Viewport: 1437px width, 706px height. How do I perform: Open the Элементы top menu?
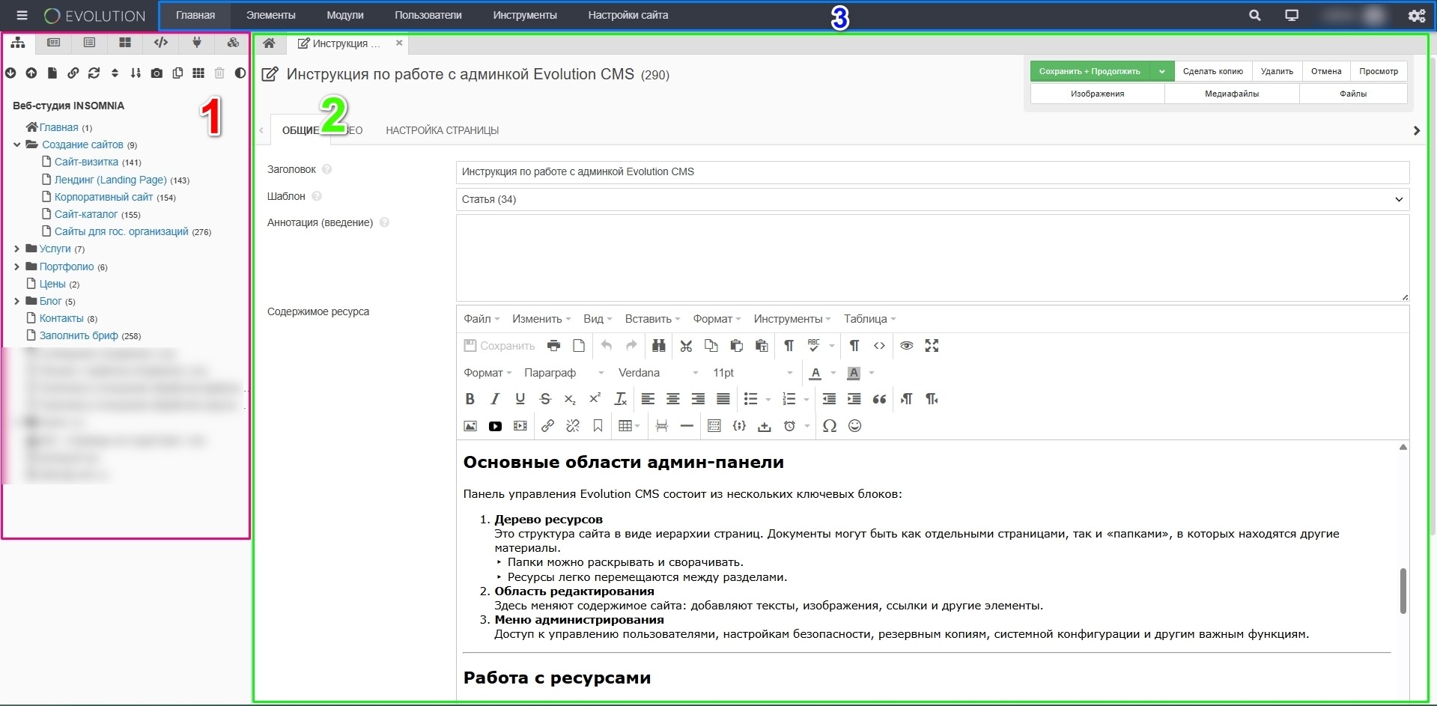point(270,15)
